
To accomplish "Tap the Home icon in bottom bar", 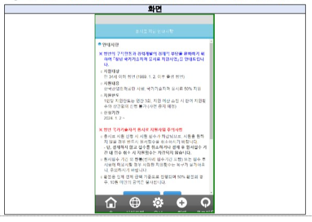I will pyautogui.click(x=111, y=203).
